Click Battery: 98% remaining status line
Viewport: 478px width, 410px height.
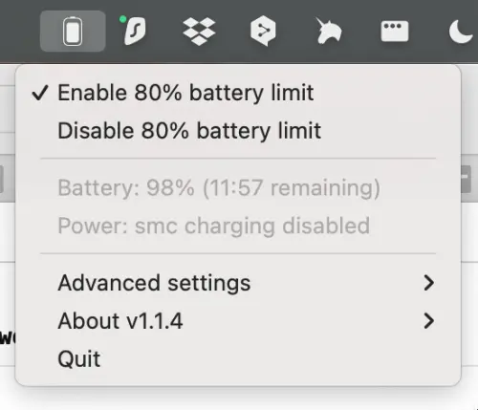(x=219, y=187)
